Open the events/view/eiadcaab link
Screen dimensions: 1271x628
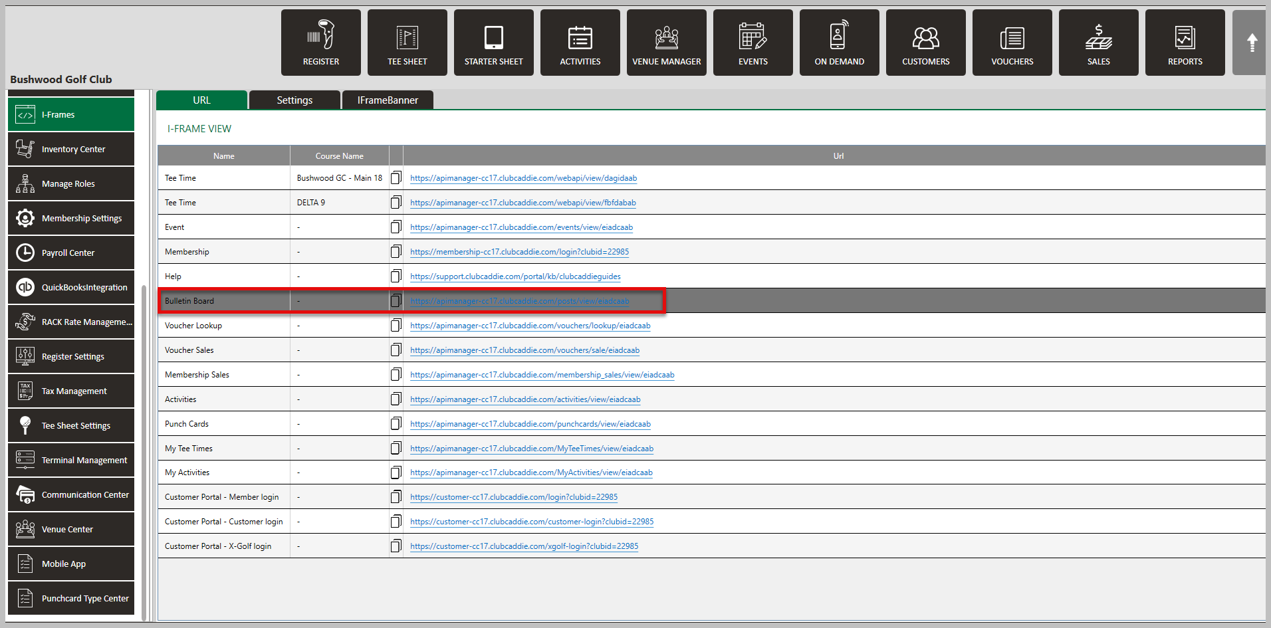coord(521,227)
